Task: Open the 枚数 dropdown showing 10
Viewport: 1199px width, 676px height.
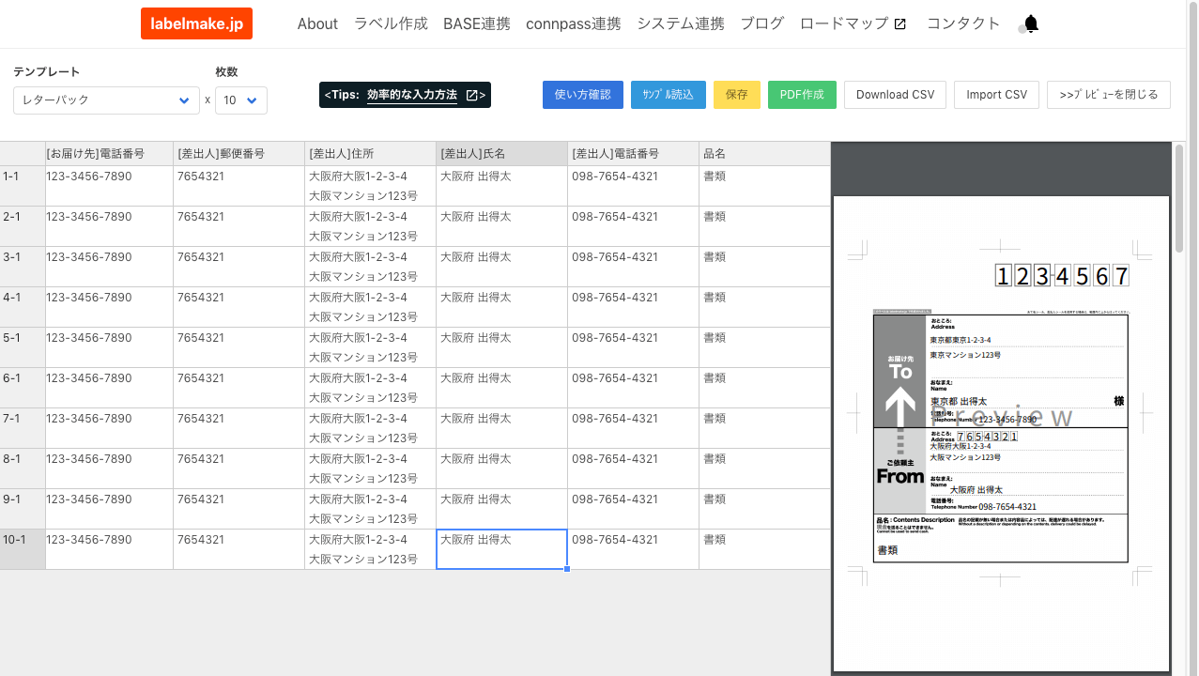Action: click(240, 100)
